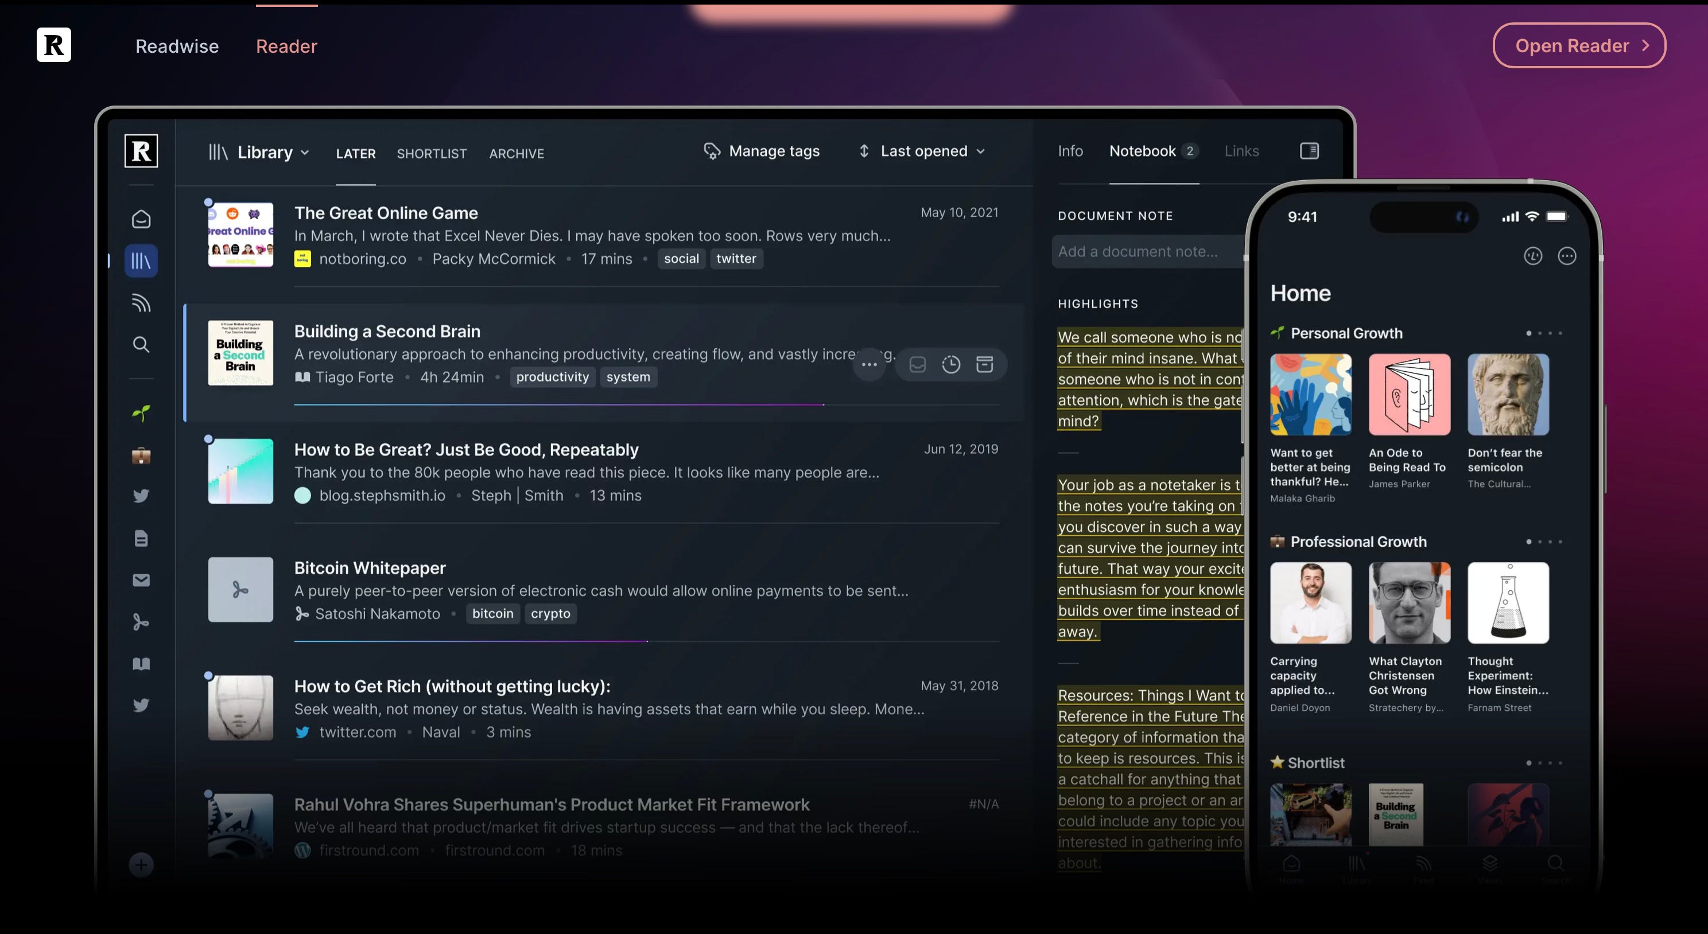Open the Info tab in the right panel
Image resolution: width=1708 pixels, height=934 pixels.
coord(1070,151)
